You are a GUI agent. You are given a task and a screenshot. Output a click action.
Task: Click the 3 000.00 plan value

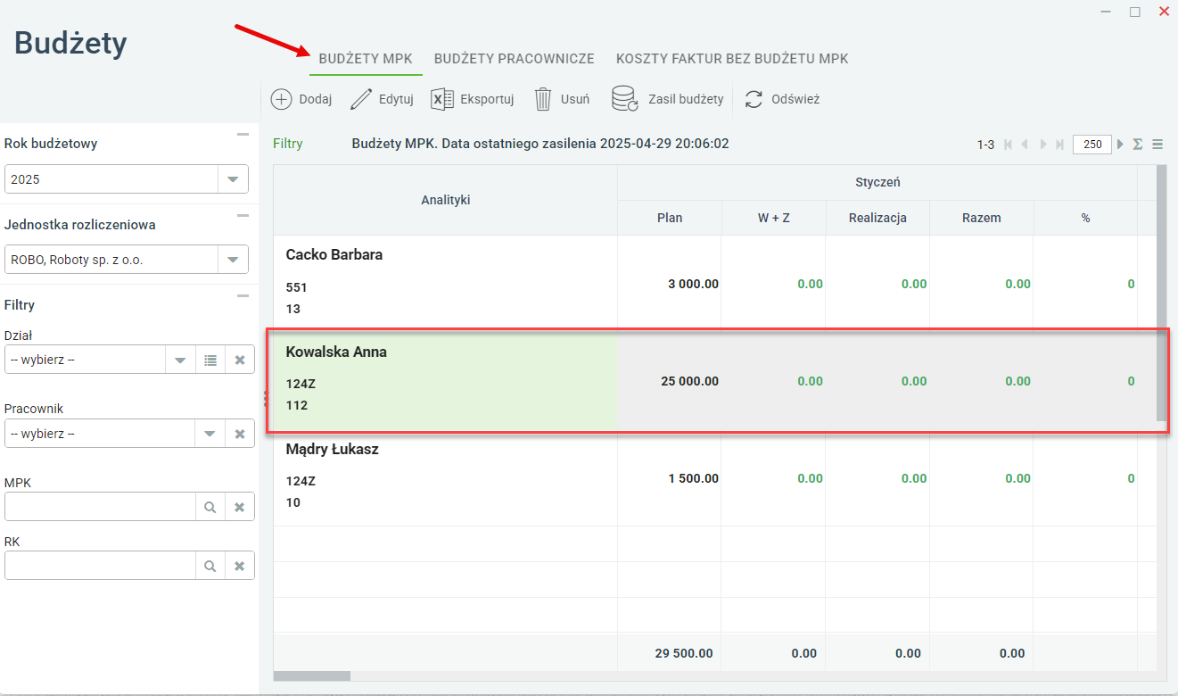pyautogui.click(x=693, y=284)
